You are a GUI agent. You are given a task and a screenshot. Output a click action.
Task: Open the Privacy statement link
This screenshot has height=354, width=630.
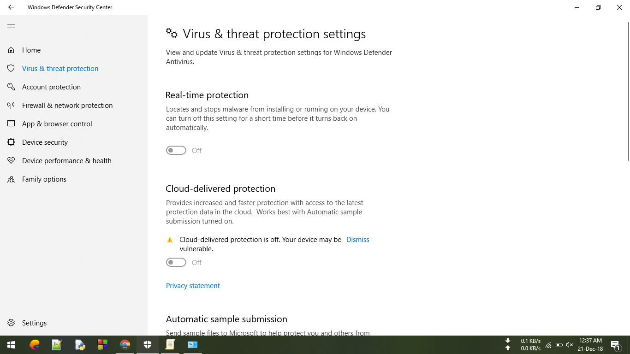(x=193, y=286)
